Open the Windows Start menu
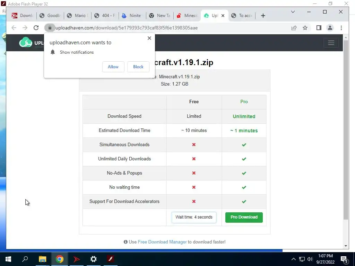Viewport: 355px width, 266px height. (x=8, y=259)
